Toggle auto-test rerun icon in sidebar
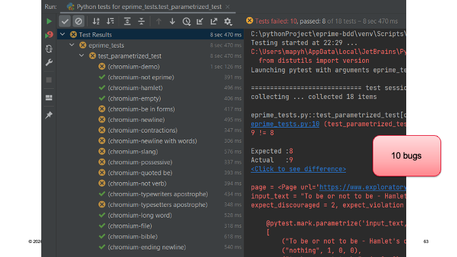 click(x=49, y=49)
